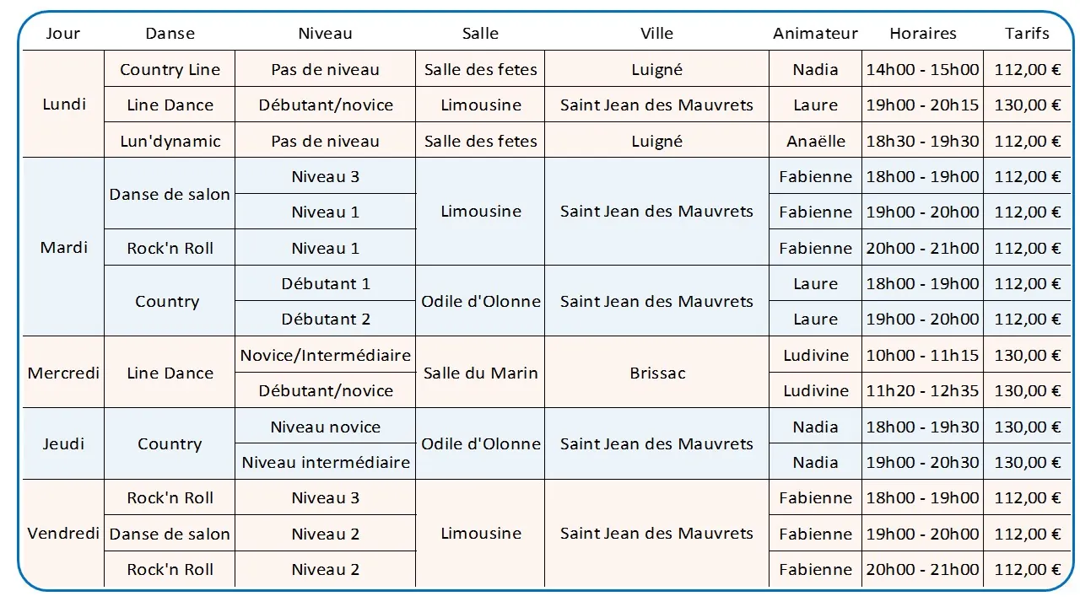Click the Jour column header
Screen dimensions: 1080x607
[63, 34]
